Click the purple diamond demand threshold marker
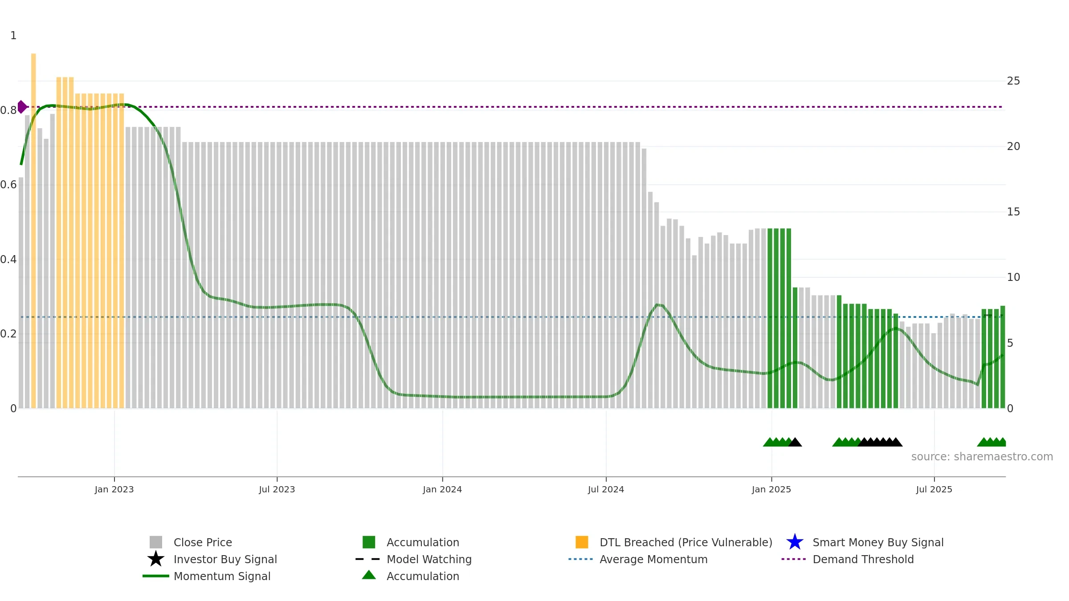 tap(22, 107)
